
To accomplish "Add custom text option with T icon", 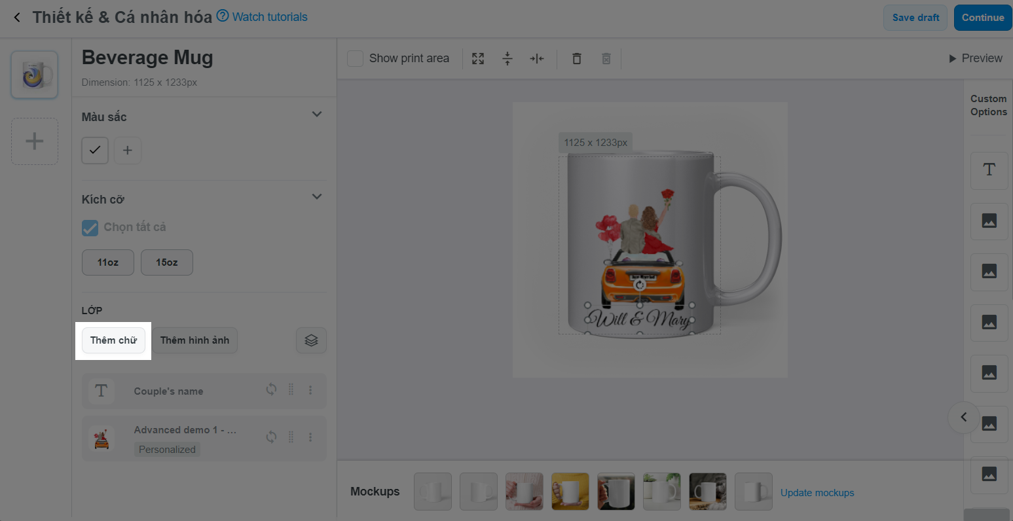I will click(x=989, y=170).
